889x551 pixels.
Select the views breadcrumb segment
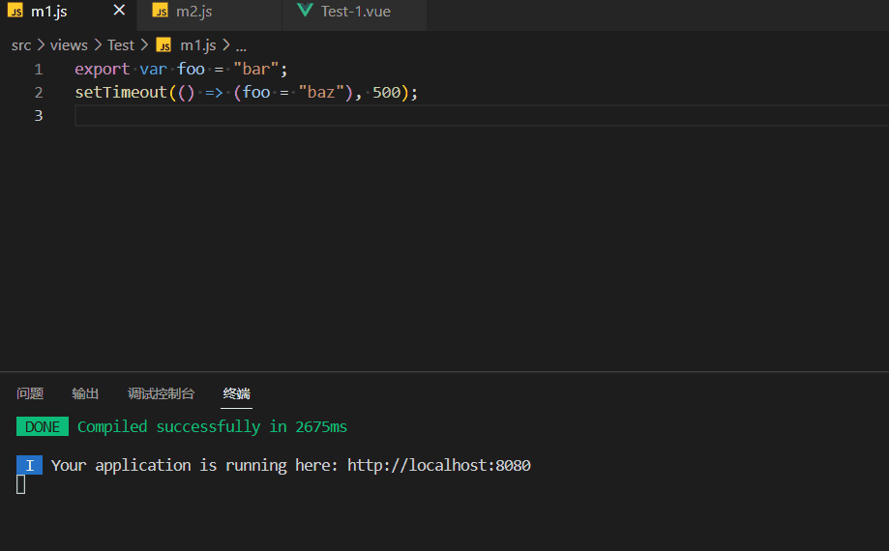[69, 45]
